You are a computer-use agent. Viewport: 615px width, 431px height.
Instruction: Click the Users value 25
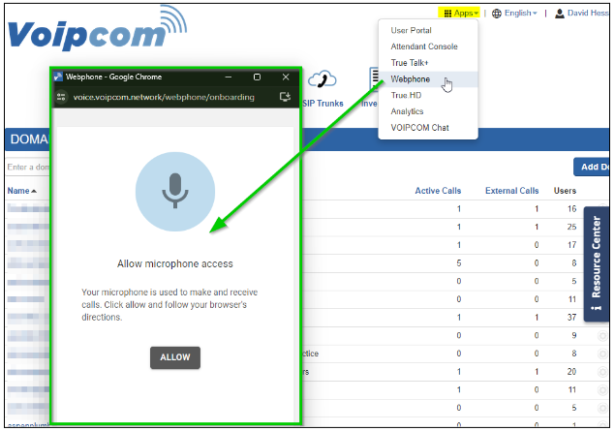[x=571, y=227]
